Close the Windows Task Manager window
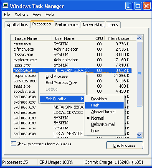 coord(147,6)
